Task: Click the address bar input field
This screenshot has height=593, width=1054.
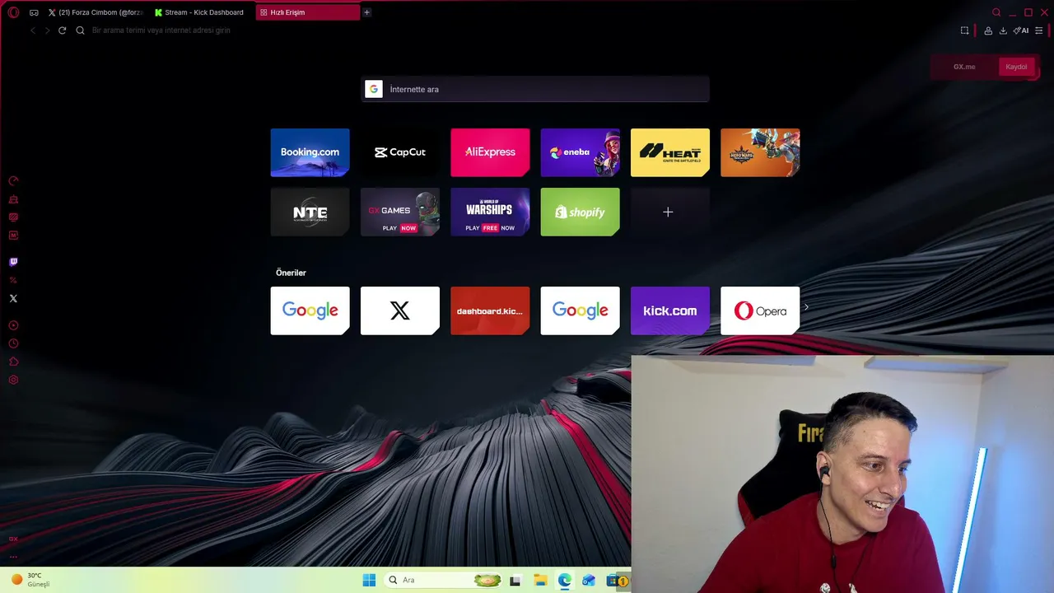Action: [519, 30]
